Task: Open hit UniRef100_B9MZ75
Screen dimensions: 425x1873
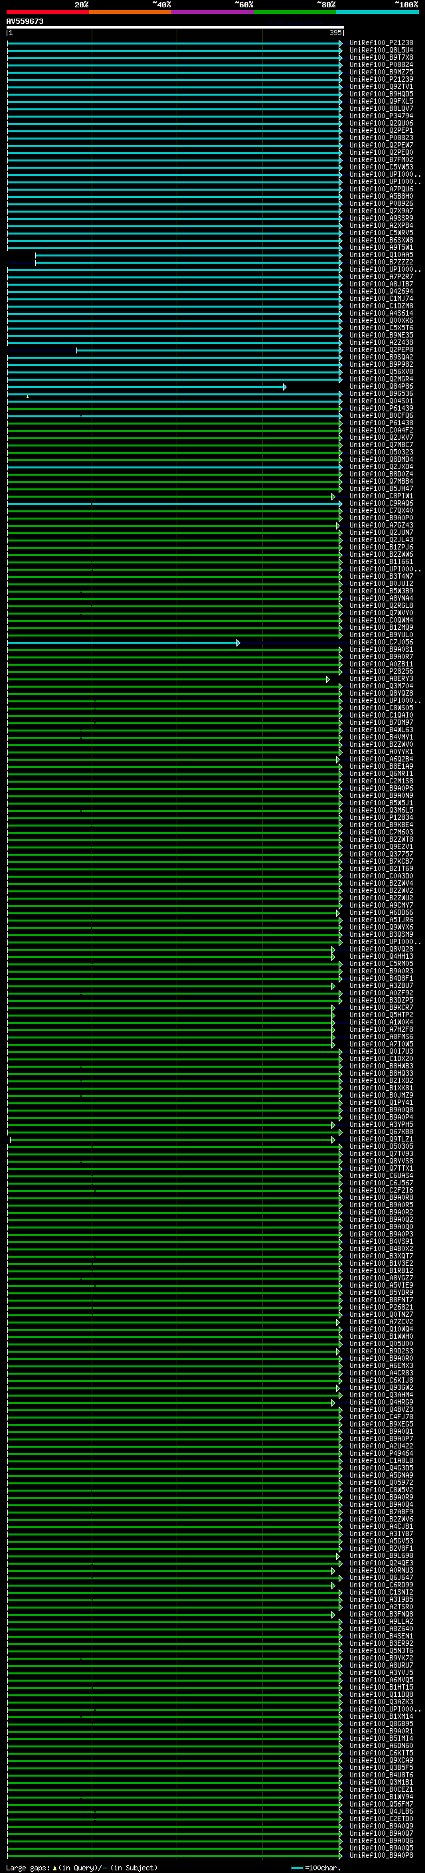Action: coord(381,72)
